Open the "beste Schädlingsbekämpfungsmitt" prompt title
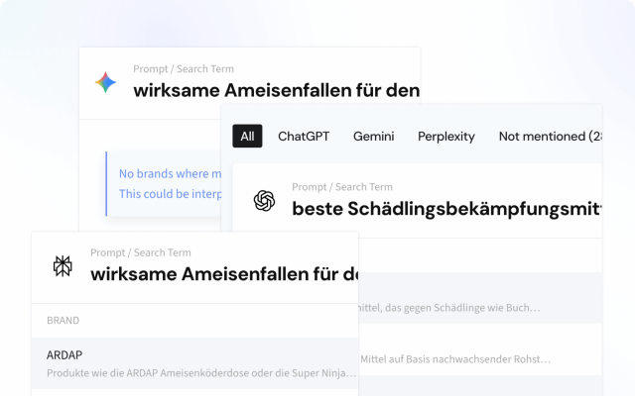635x396 pixels. click(x=446, y=208)
